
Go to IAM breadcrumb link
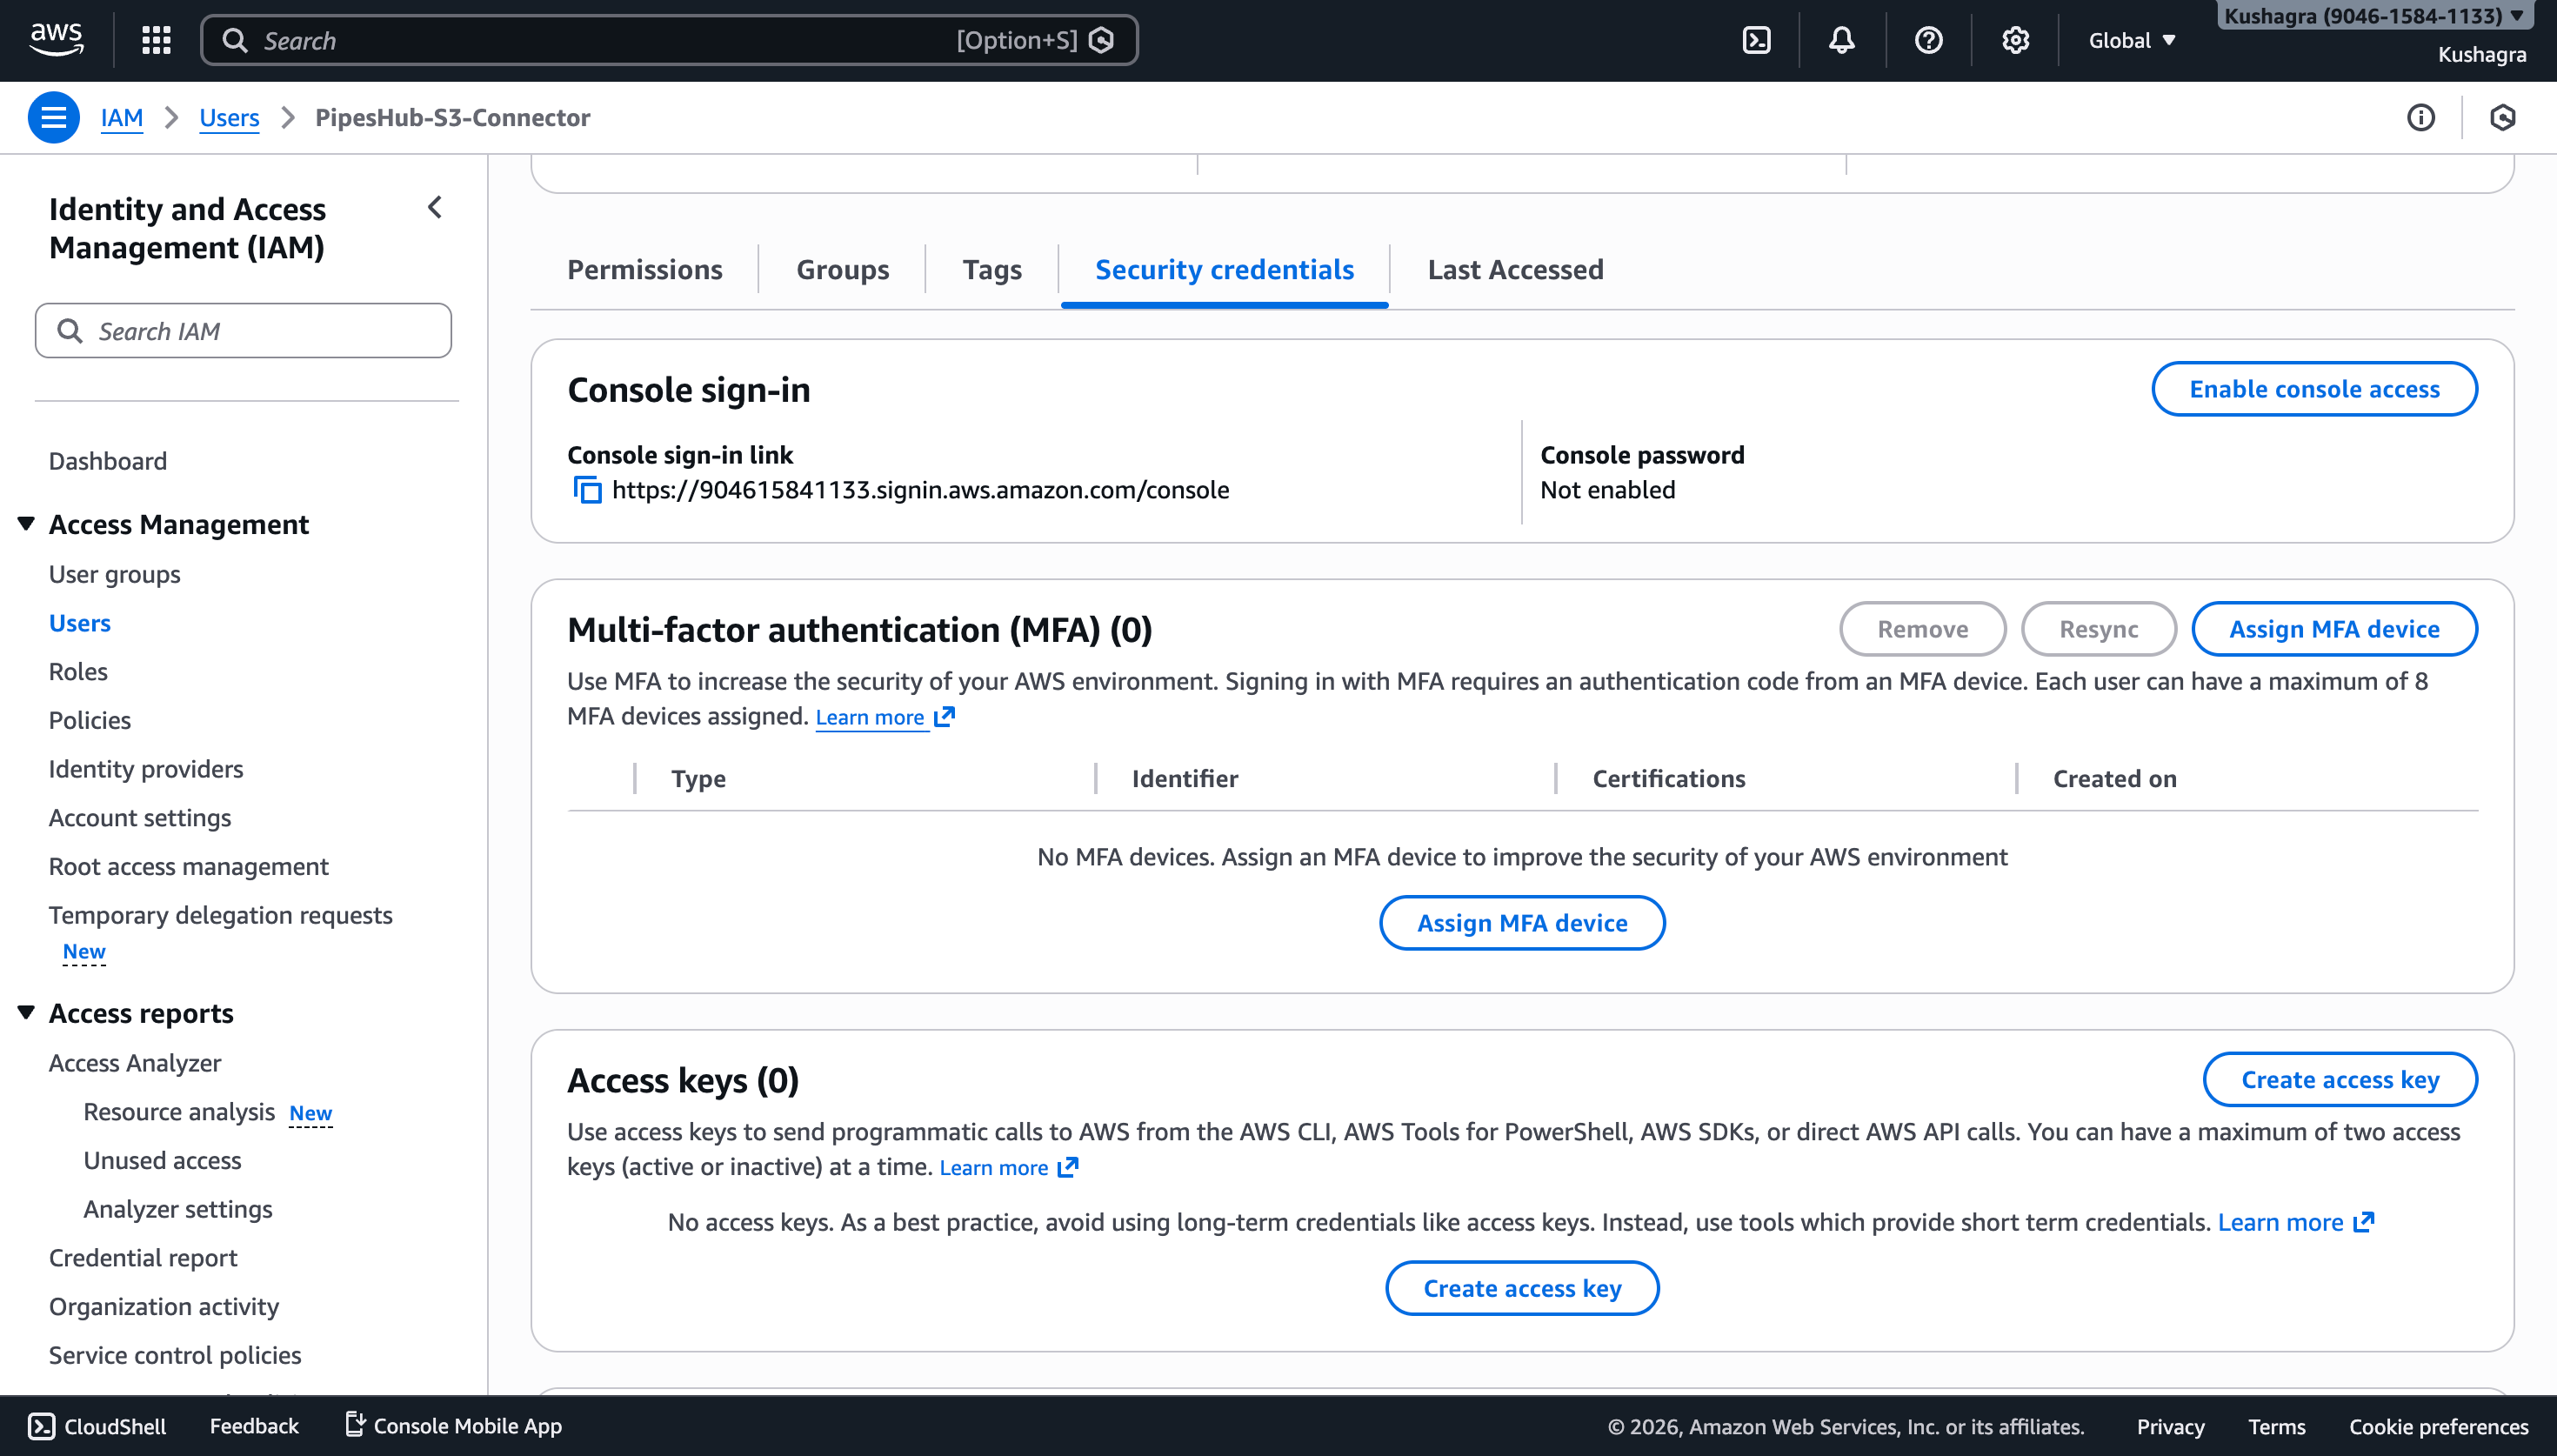coord(122,118)
